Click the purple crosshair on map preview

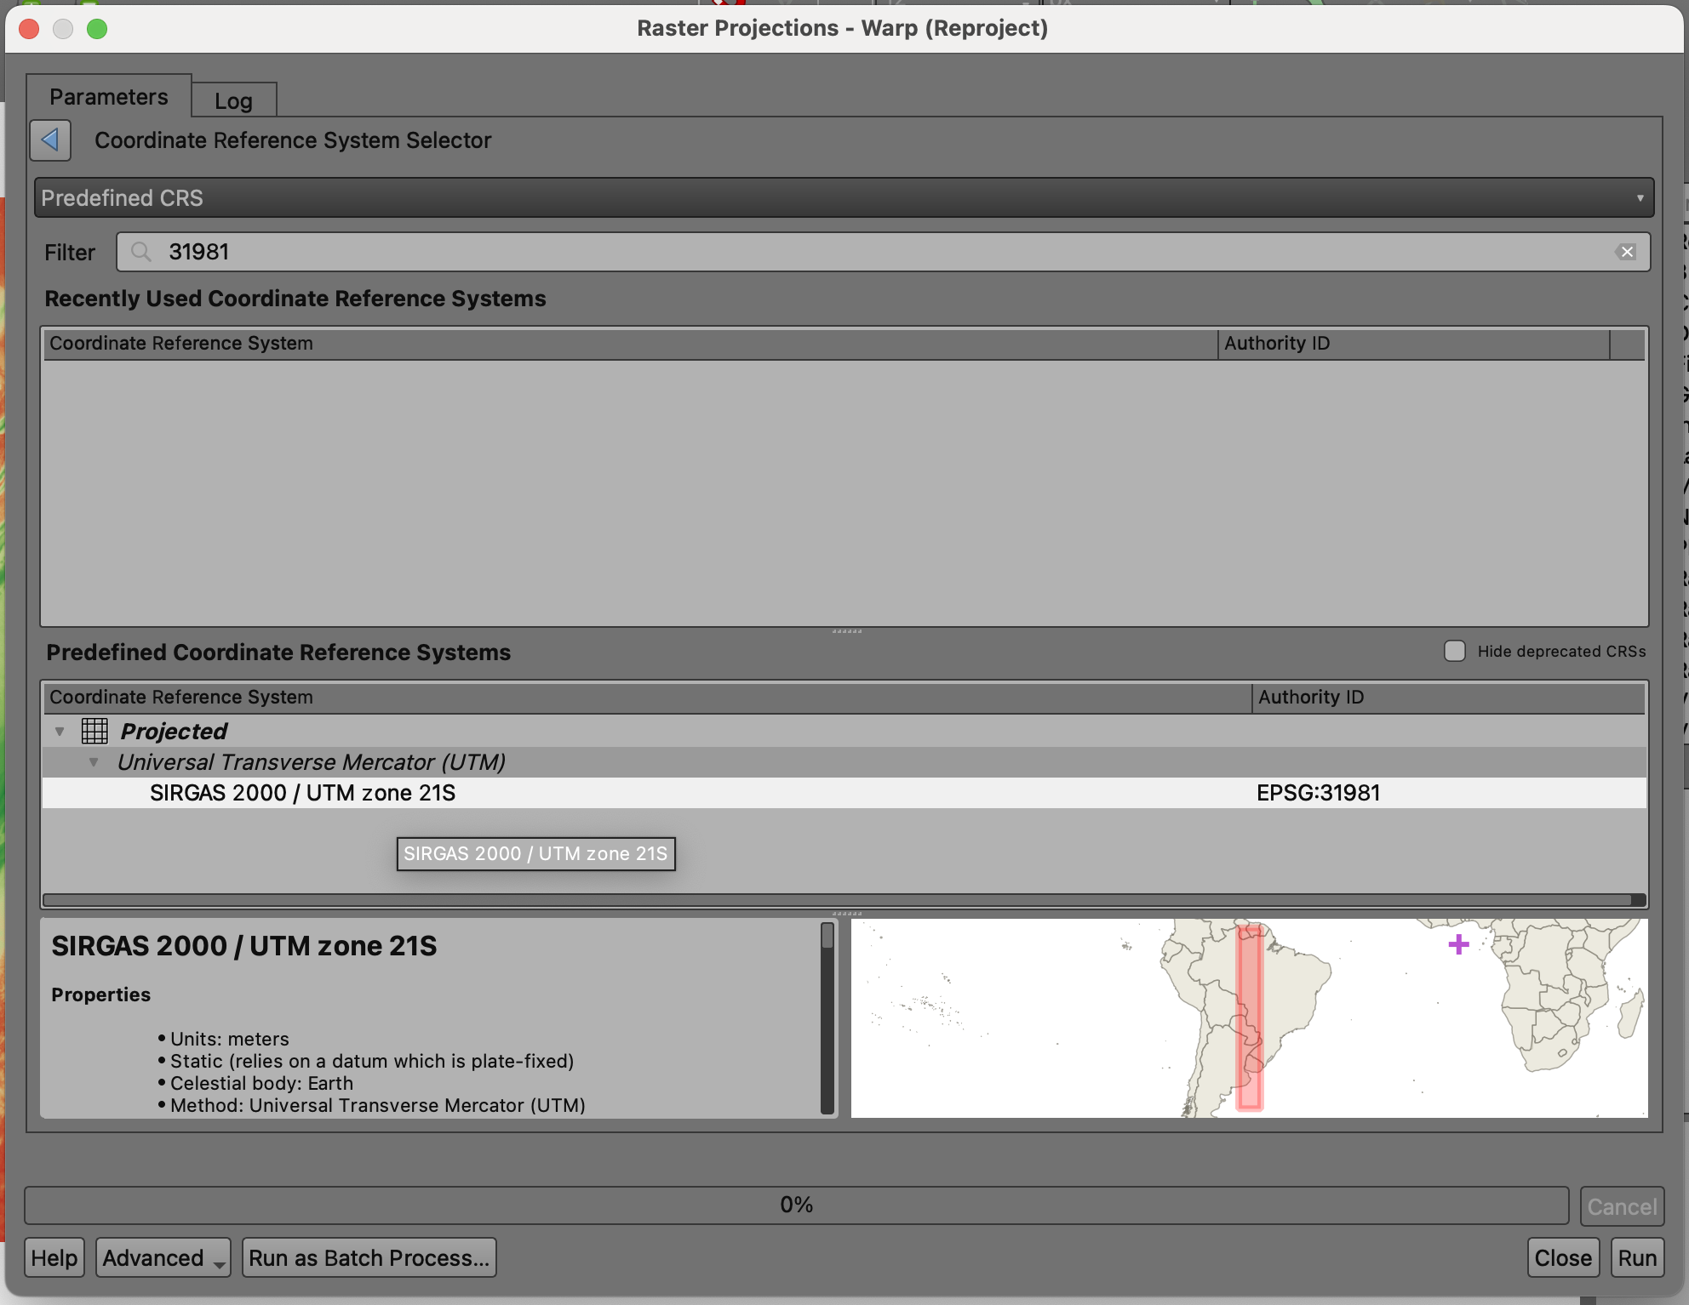[1458, 944]
